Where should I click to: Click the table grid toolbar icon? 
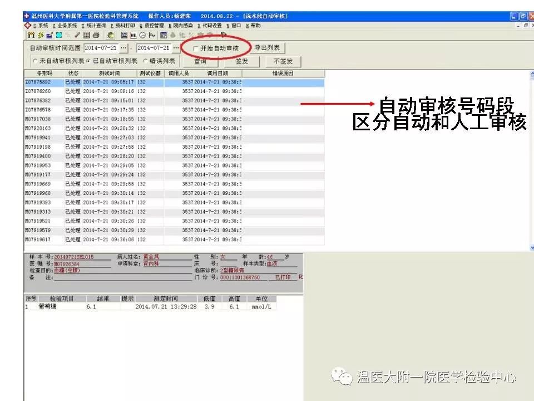[x=86, y=35]
